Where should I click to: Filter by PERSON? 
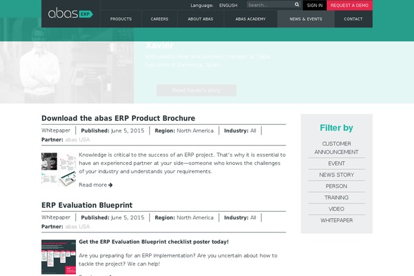(337, 186)
